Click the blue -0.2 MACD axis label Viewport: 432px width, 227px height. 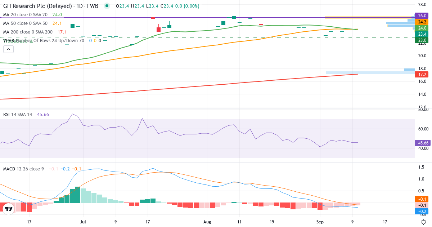click(x=422, y=211)
